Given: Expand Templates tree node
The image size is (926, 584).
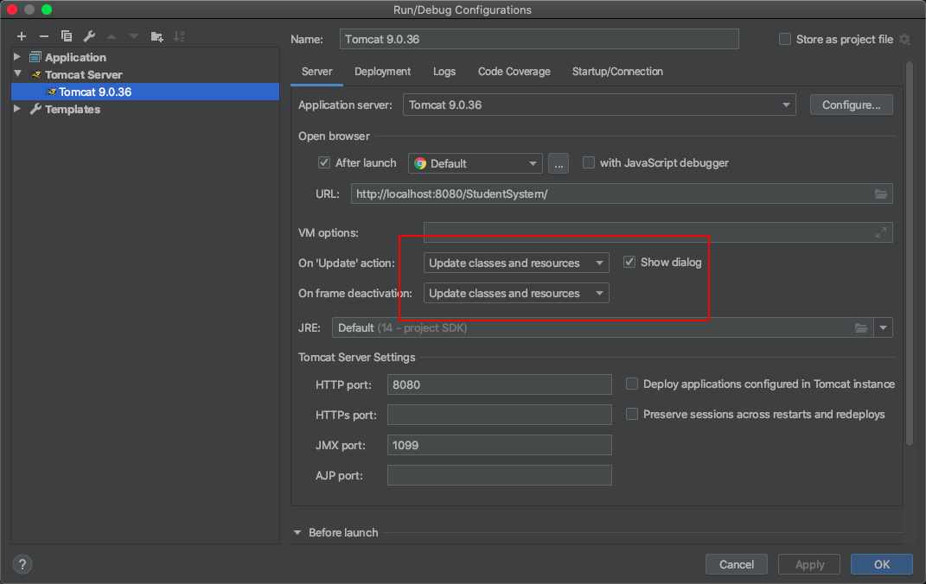Looking at the screenshot, I should (x=17, y=109).
